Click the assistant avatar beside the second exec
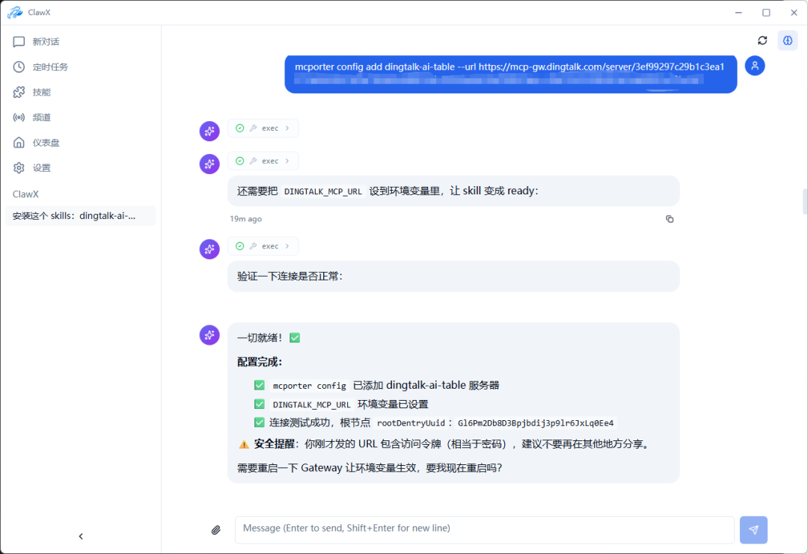808x554 pixels. 209,164
